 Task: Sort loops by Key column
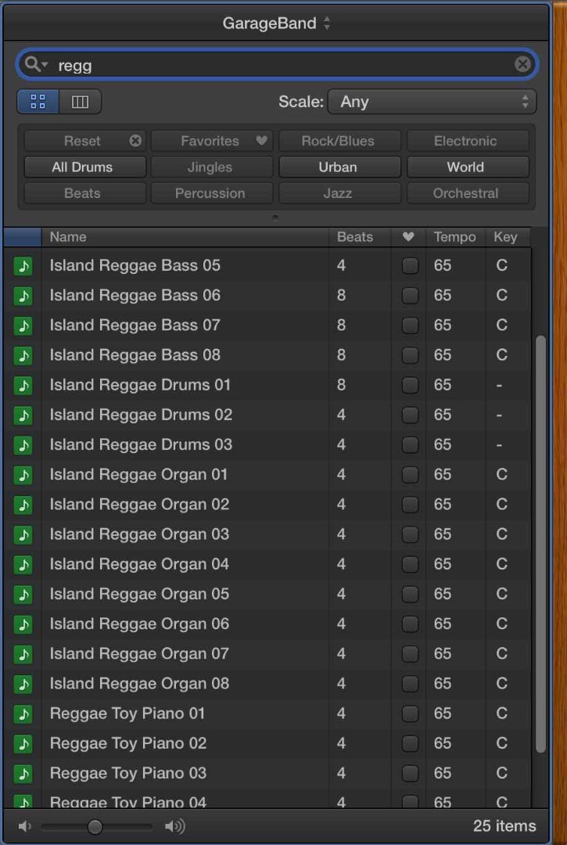click(x=508, y=237)
